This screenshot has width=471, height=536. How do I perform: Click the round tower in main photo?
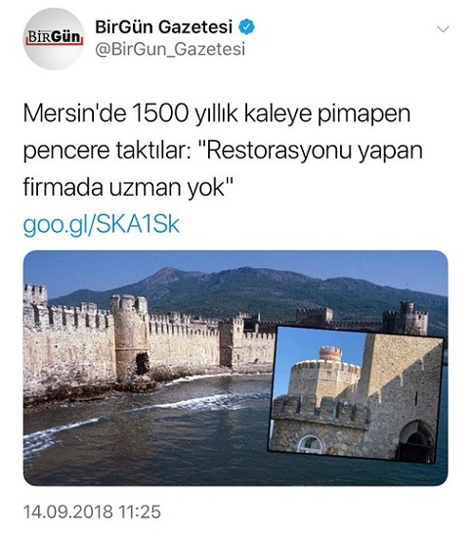click(129, 337)
